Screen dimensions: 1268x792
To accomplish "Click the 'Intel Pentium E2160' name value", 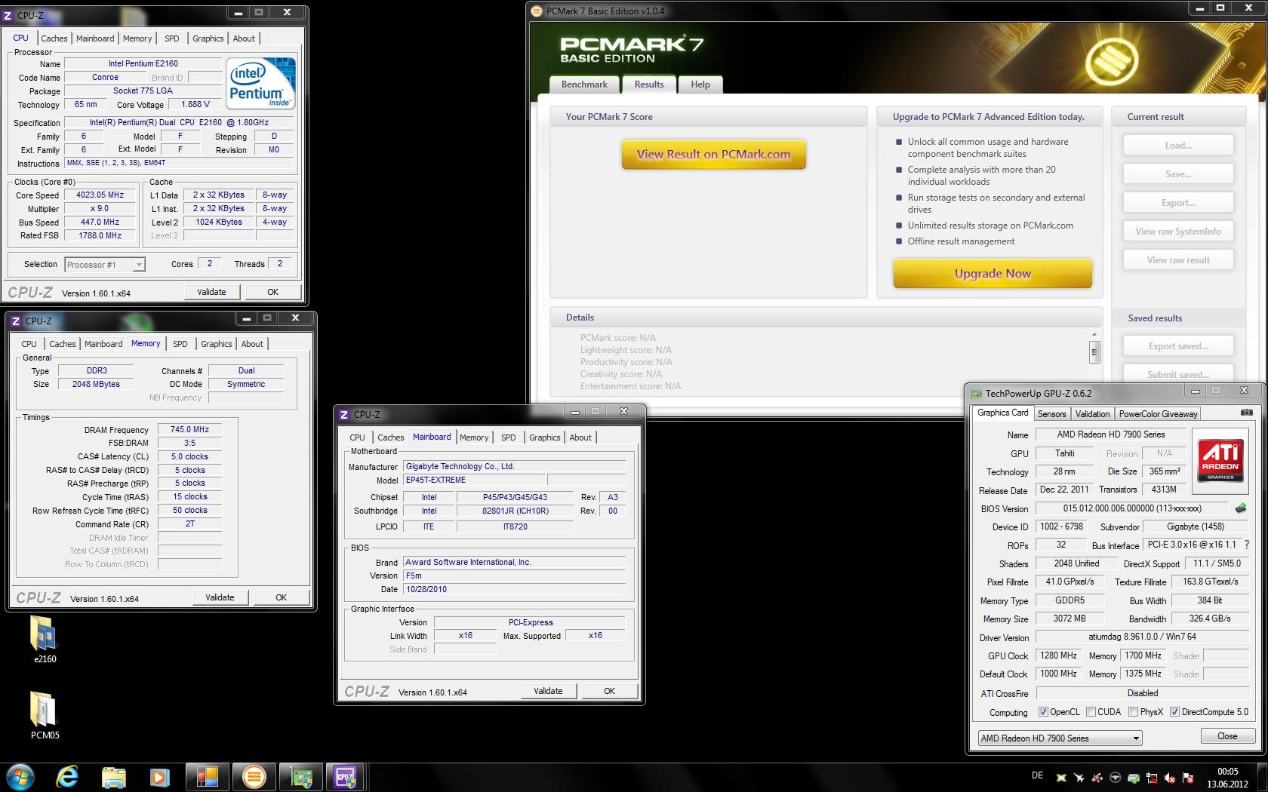I will [x=143, y=63].
